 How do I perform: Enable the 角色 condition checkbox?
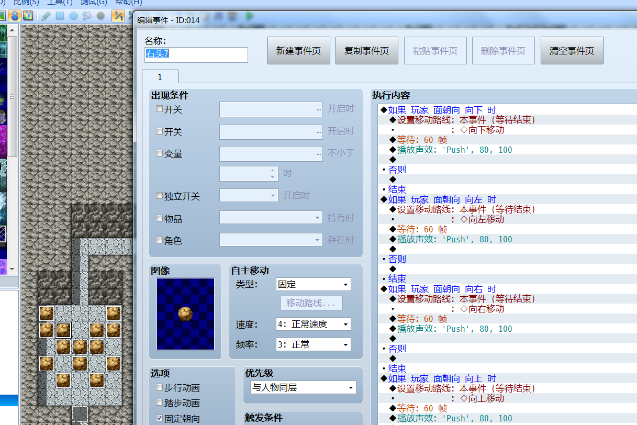click(159, 240)
